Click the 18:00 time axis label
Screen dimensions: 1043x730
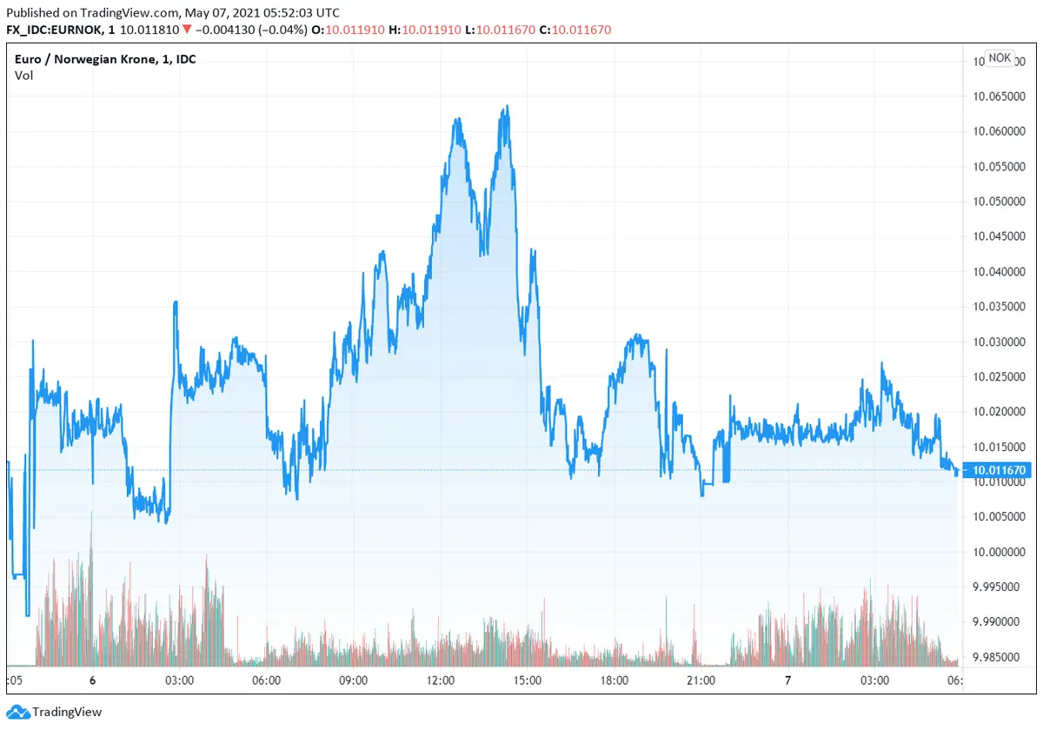(615, 680)
